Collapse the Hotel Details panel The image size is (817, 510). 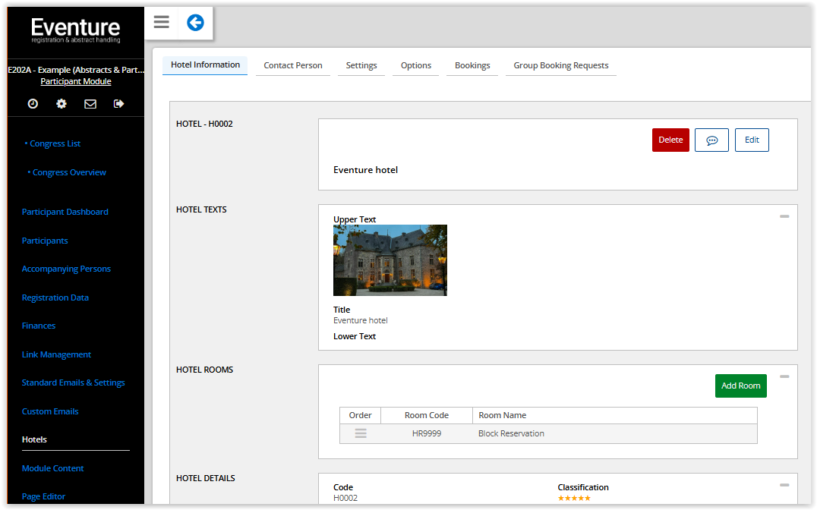pos(784,485)
